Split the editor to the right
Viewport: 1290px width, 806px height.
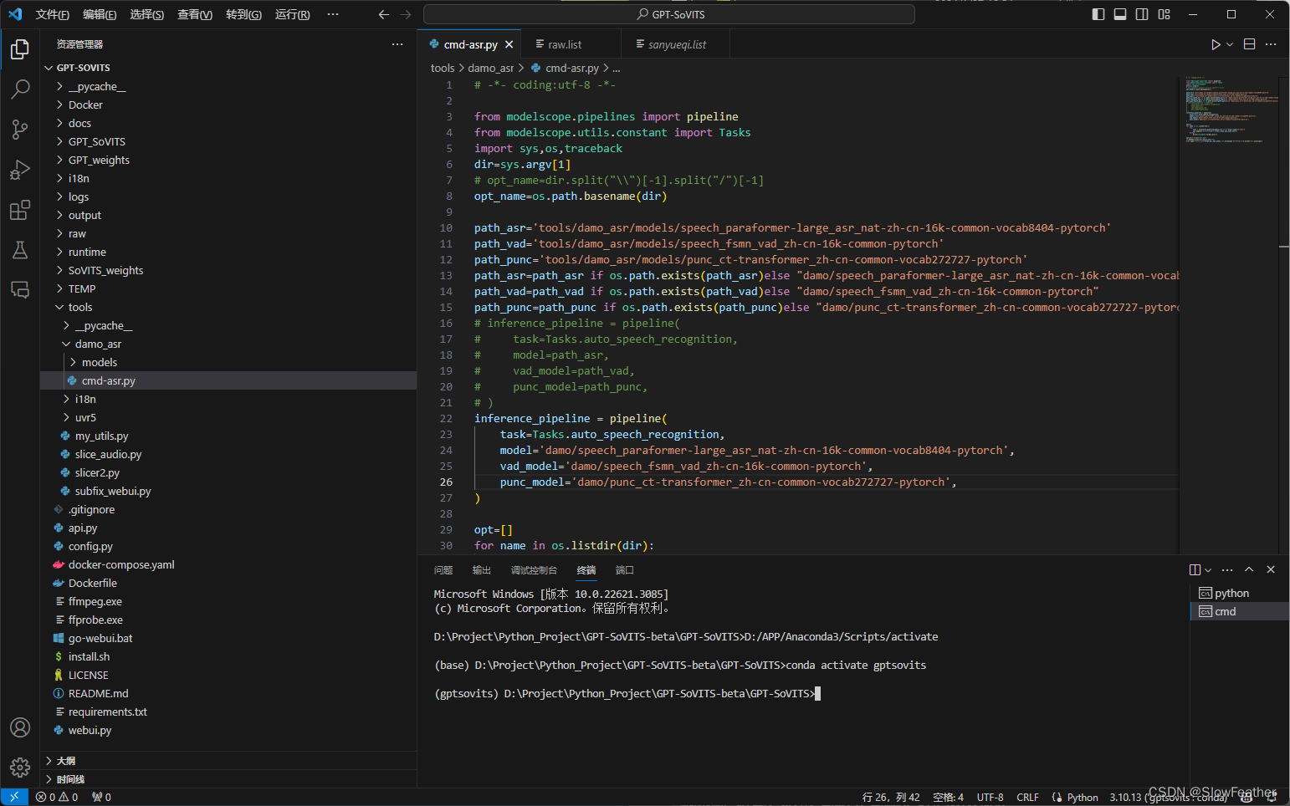point(1249,44)
